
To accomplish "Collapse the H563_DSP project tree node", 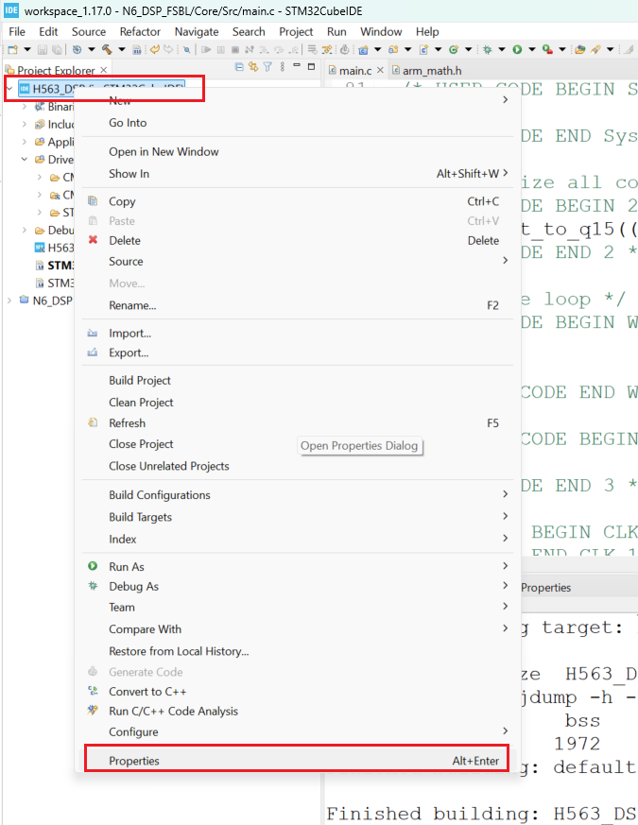I will coord(9,89).
